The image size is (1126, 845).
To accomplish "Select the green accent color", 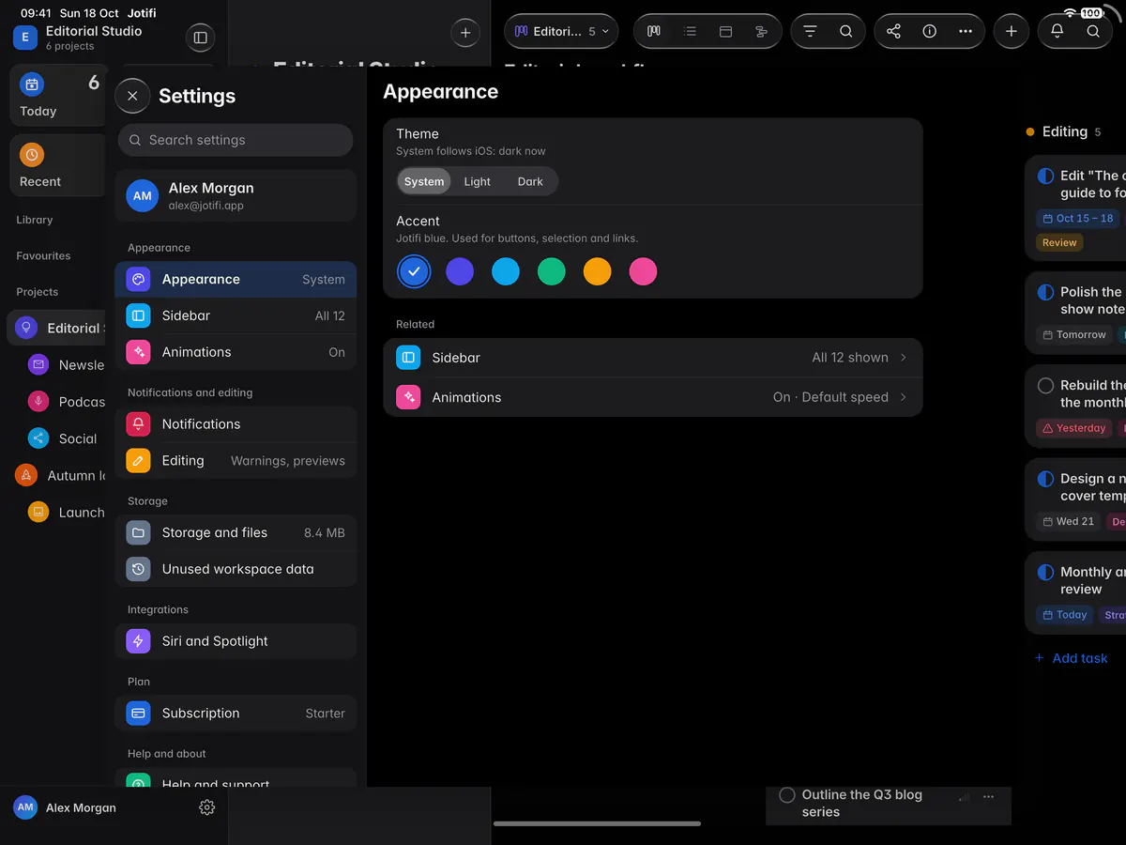I will tap(552, 272).
